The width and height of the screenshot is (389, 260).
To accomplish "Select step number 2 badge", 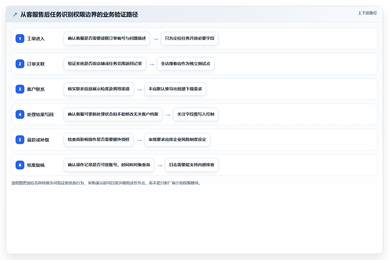I will click(20, 64).
